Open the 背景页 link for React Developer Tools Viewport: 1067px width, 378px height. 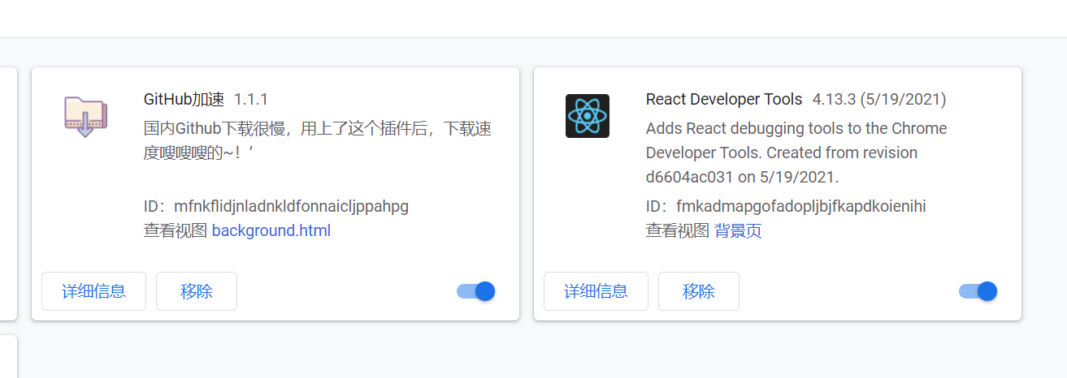pyautogui.click(x=738, y=230)
